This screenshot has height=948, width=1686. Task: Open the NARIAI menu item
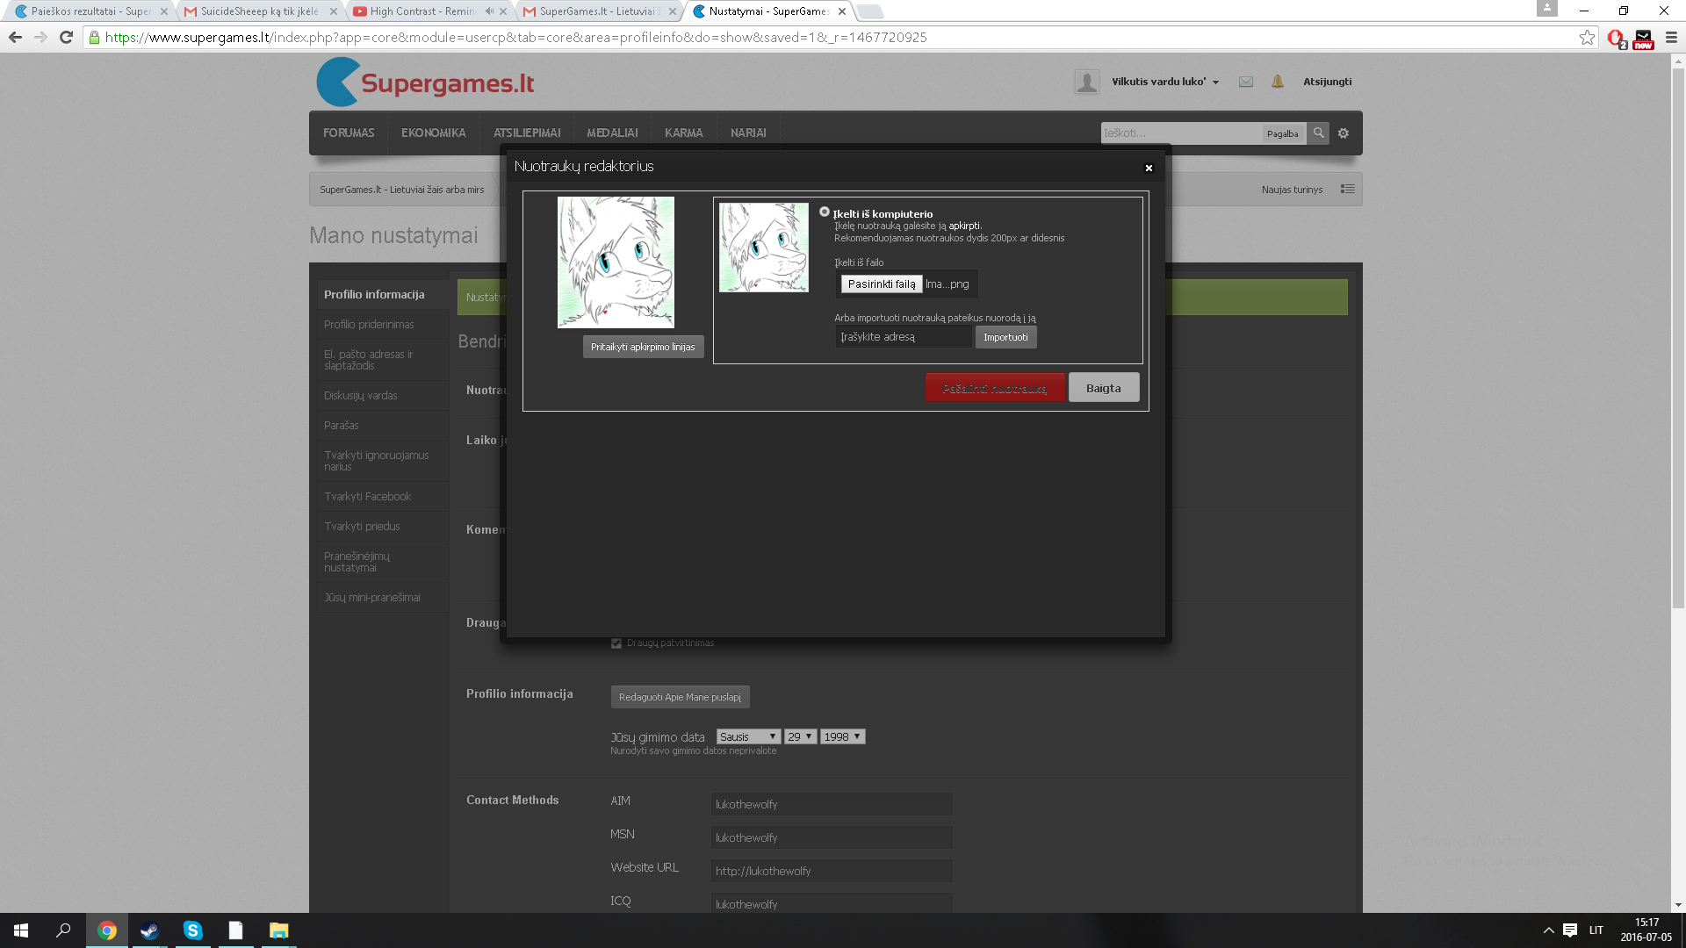click(748, 133)
